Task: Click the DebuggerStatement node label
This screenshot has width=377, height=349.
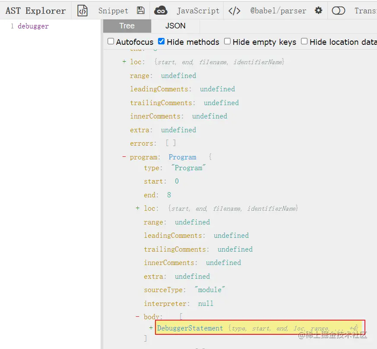Action: click(x=190, y=328)
